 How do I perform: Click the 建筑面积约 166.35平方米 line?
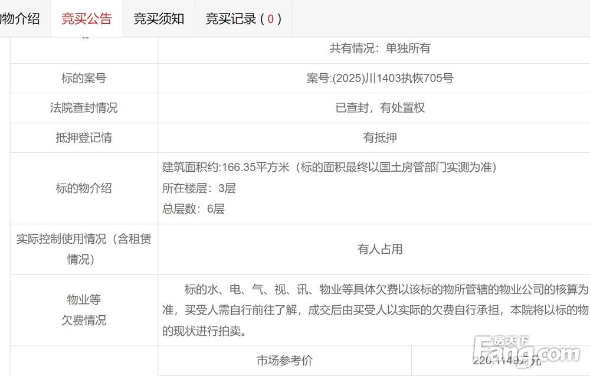pyautogui.click(x=329, y=168)
